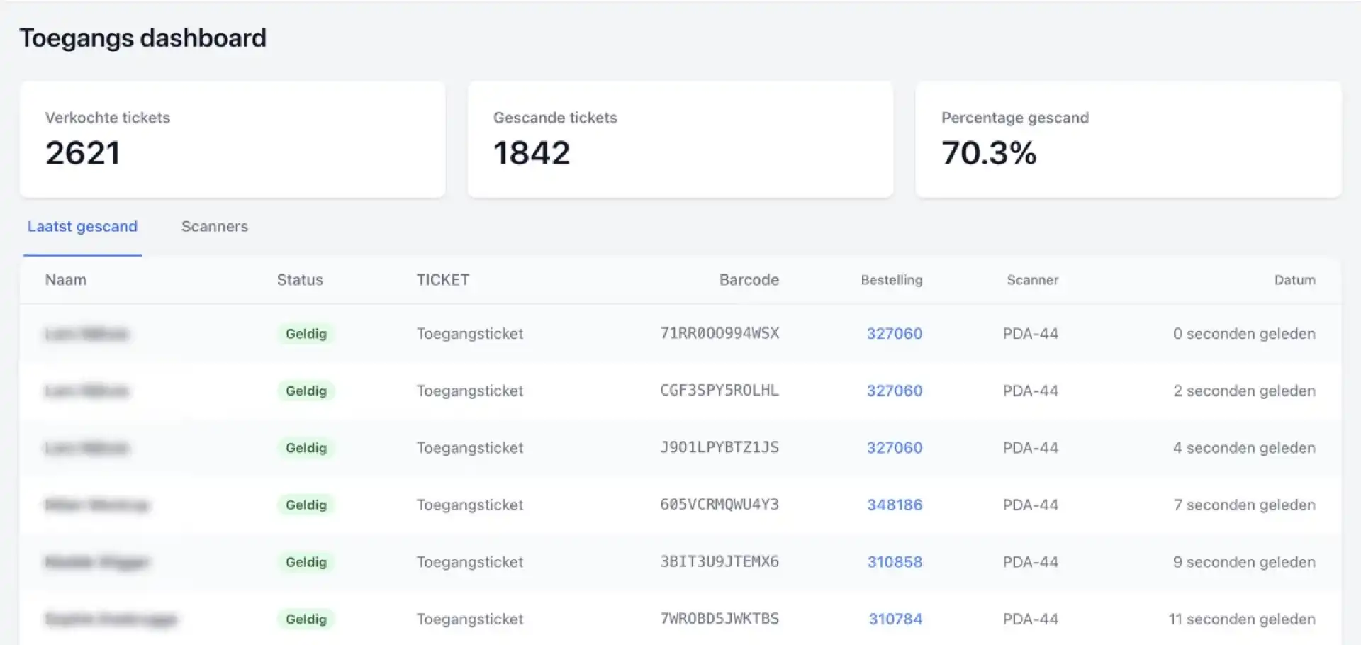This screenshot has height=645, width=1361.
Task: Select the Laatst gescand tab
Action: click(82, 227)
